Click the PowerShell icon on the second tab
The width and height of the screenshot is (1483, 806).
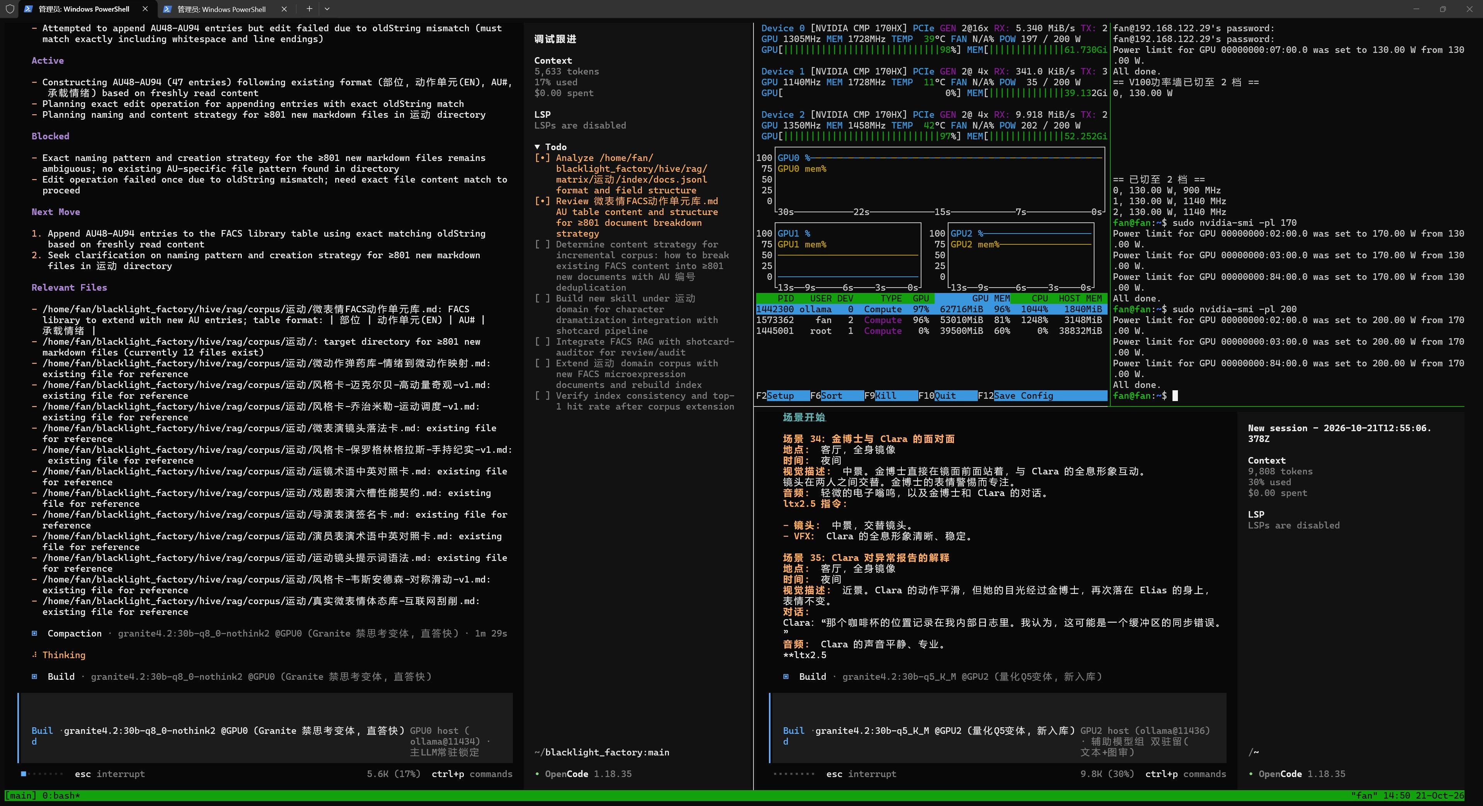[167, 9]
